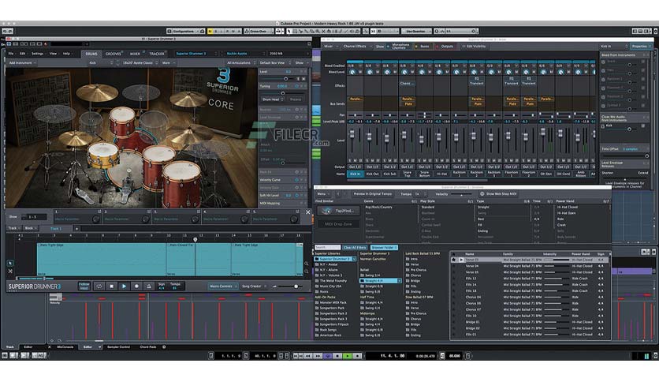Select the Straight 4/4 folder under Ballad
Viewport: 659px width, 382px height.
[x=381, y=281]
